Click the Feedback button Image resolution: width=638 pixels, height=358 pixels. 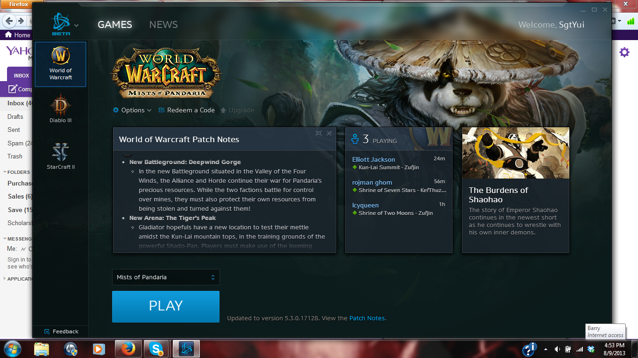[61, 331]
